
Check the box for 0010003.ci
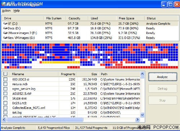5,79
